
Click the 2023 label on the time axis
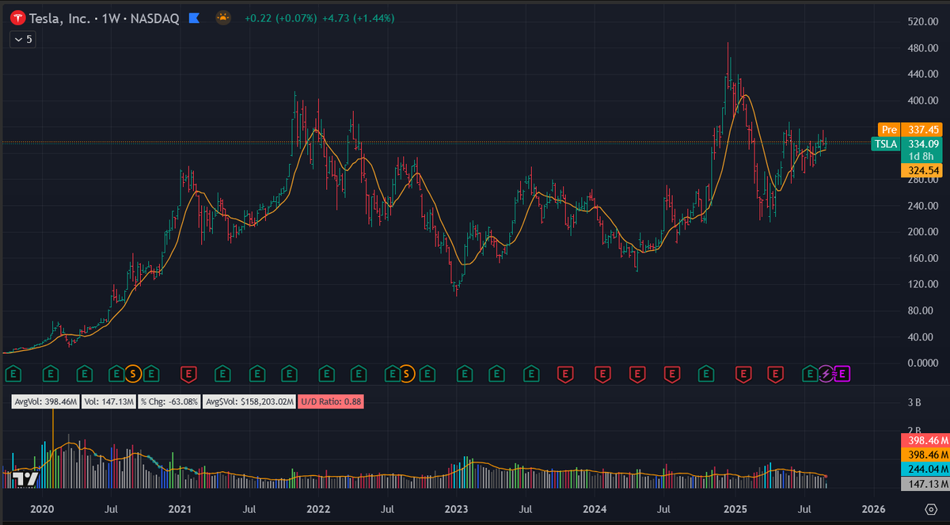[456, 508]
